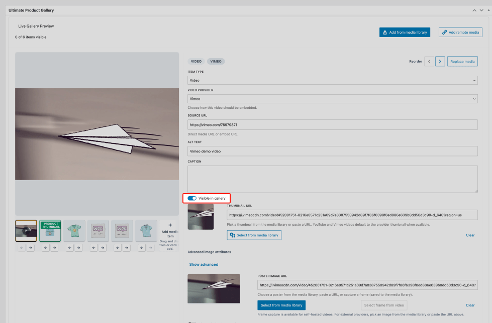Clear the Thumbnail URL value
The width and height of the screenshot is (492, 323).
pyautogui.click(x=470, y=235)
